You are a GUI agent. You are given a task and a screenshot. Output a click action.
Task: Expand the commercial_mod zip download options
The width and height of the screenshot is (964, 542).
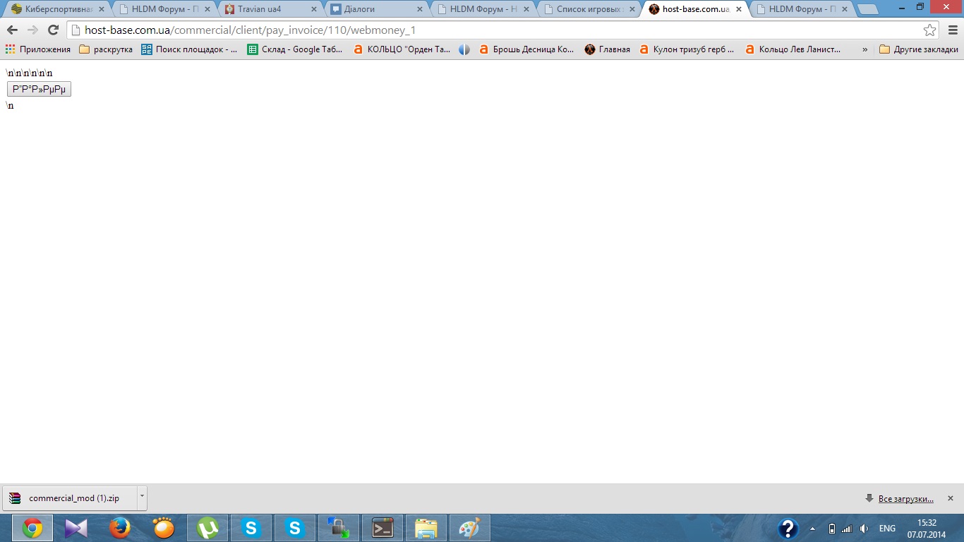(142, 497)
